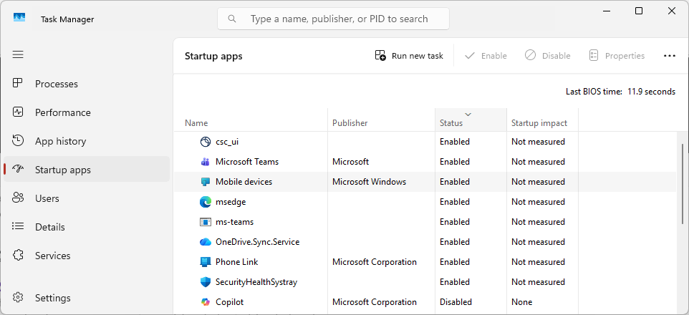Switch to the Performance page
This screenshot has height=315, width=689.
[x=87, y=112]
